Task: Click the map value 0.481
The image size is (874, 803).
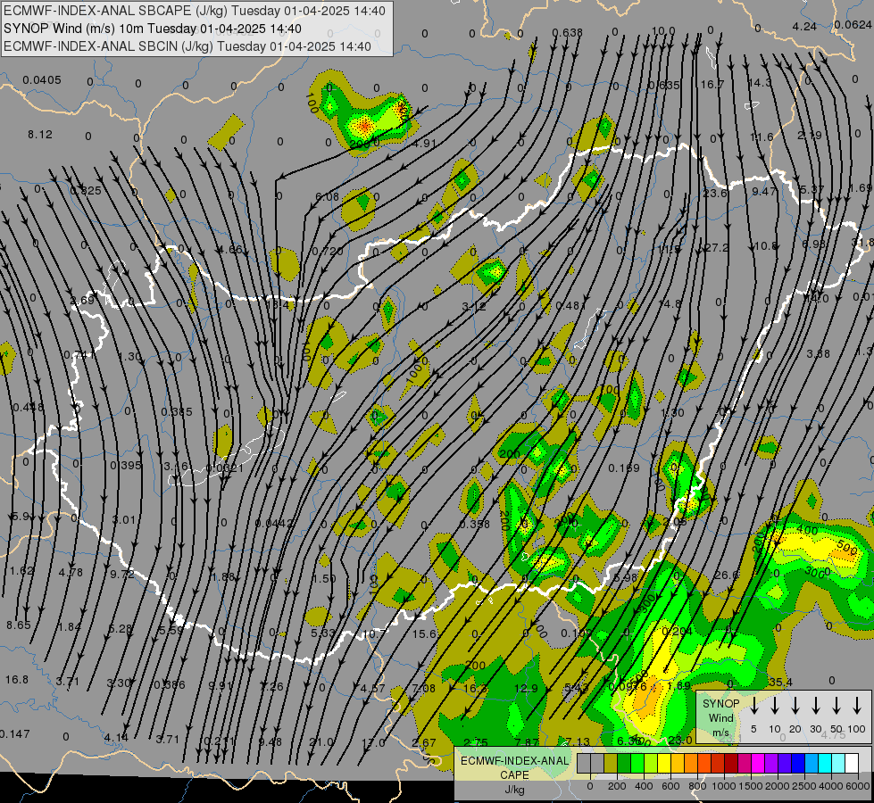Action: 570,306
